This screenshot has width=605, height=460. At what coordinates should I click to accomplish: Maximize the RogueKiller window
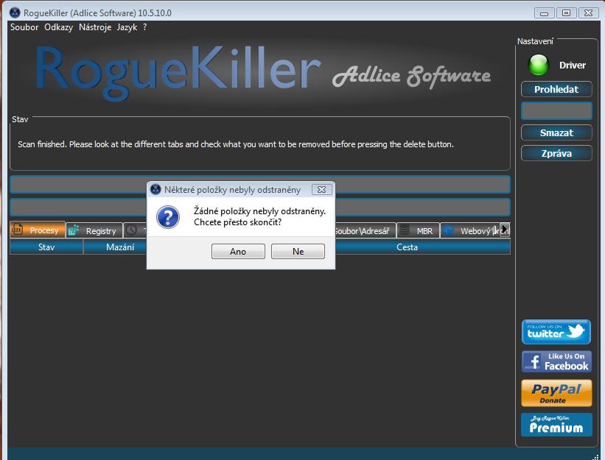566,13
